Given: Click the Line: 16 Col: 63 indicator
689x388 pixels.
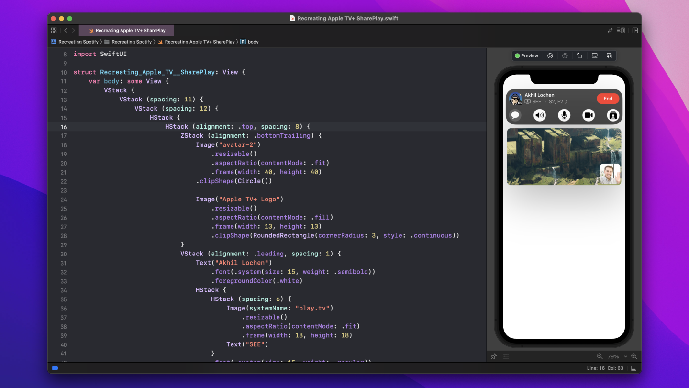Looking at the screenshot, I should pyautogui.click(x=605, y=368).
